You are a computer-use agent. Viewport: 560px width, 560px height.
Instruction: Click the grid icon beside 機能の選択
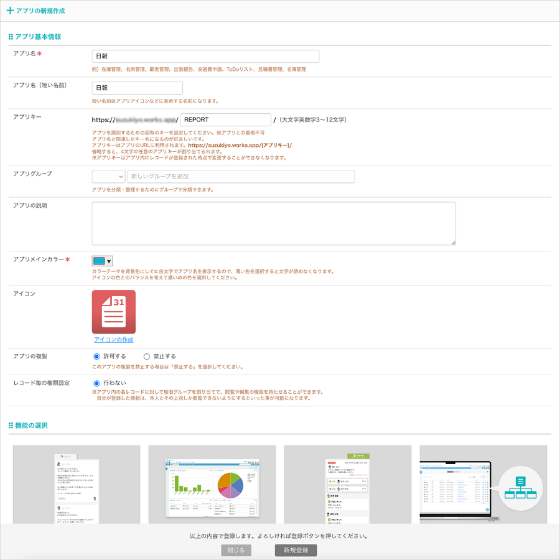(x=11, y=426)
